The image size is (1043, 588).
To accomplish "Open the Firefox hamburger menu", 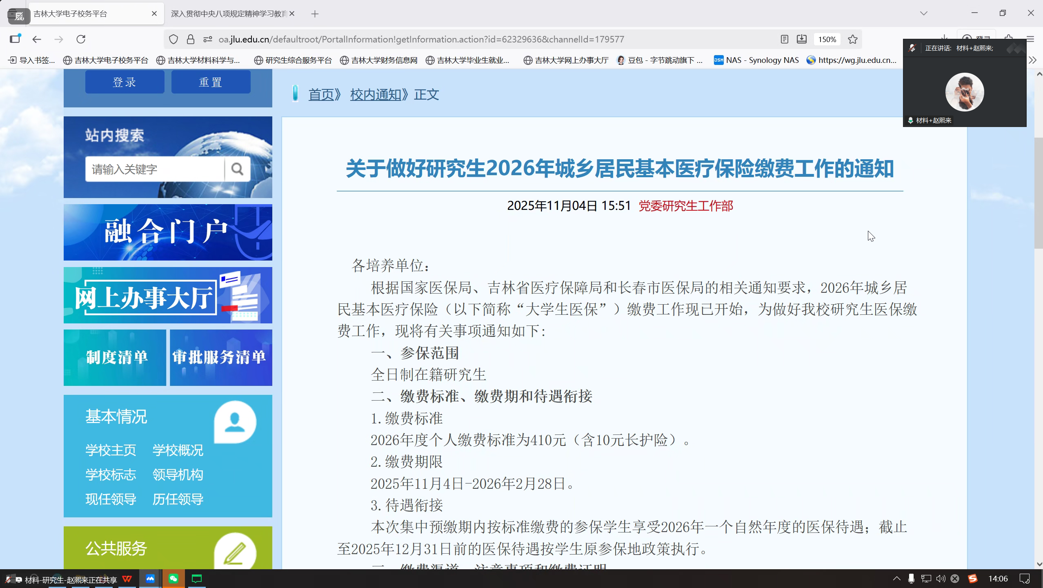I will coord(1030,39).
